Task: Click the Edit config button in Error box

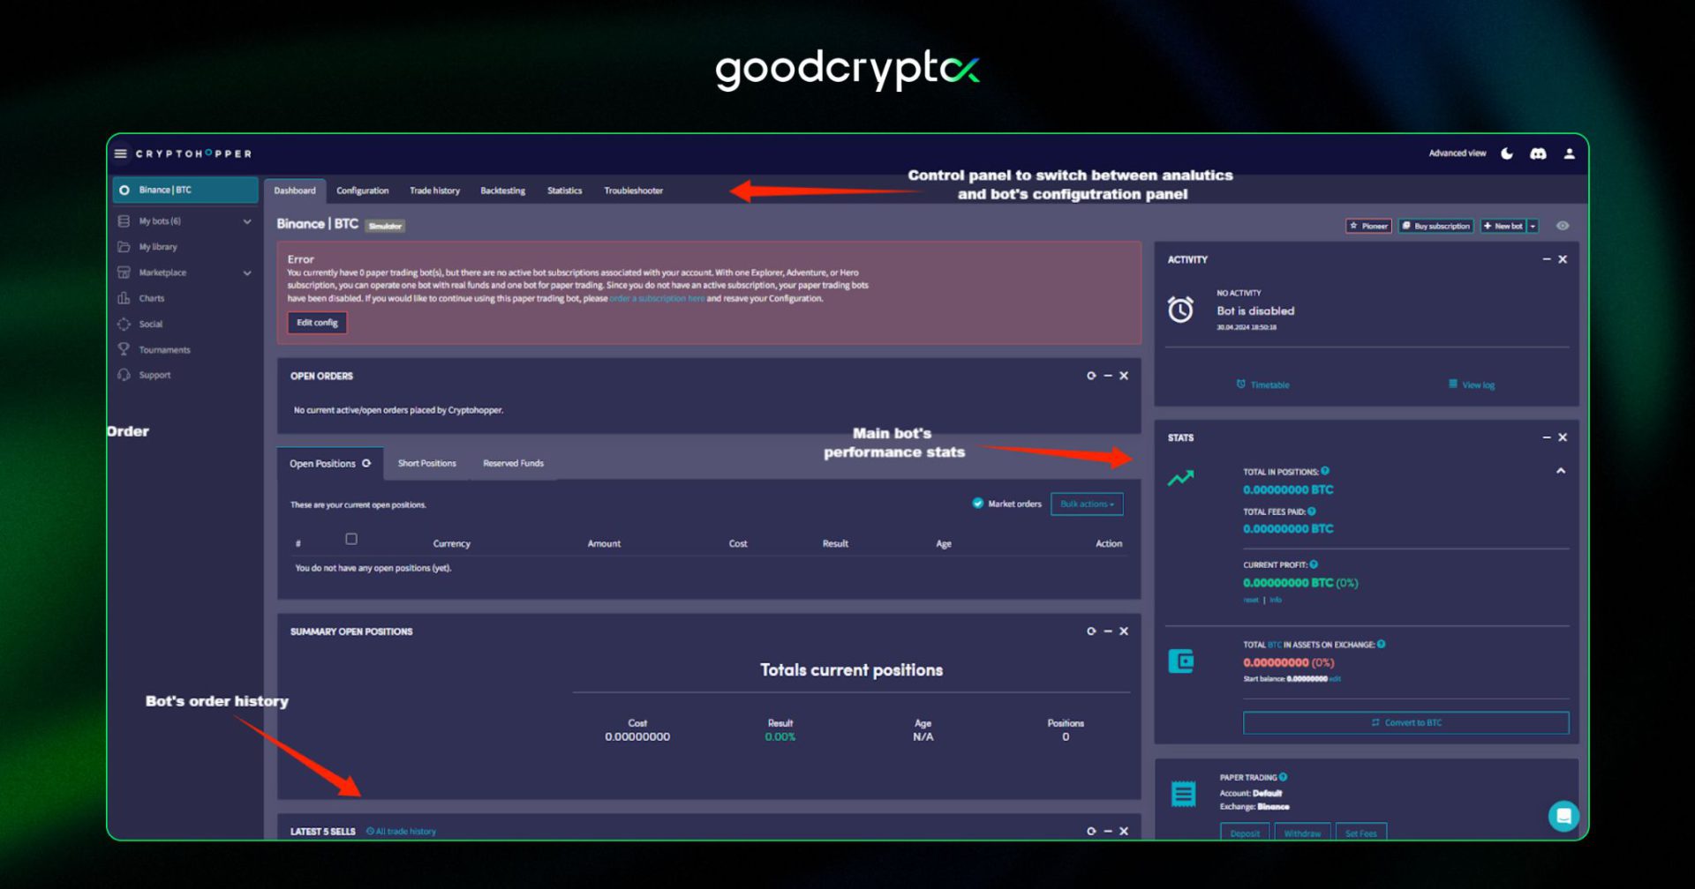Action: (317, 323)
